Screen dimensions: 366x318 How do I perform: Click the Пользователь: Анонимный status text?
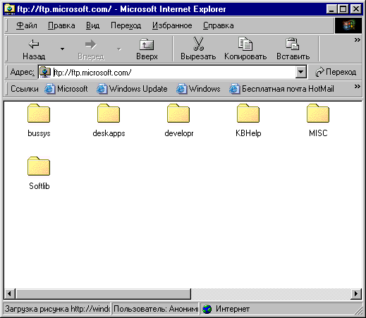coord(156,309)
